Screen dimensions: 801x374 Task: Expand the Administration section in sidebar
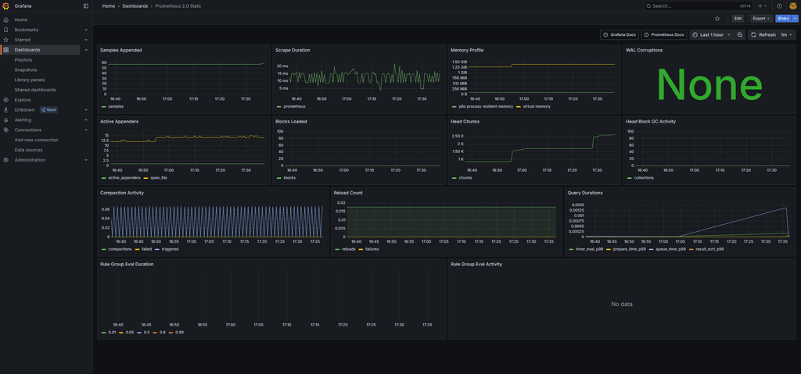86,160
